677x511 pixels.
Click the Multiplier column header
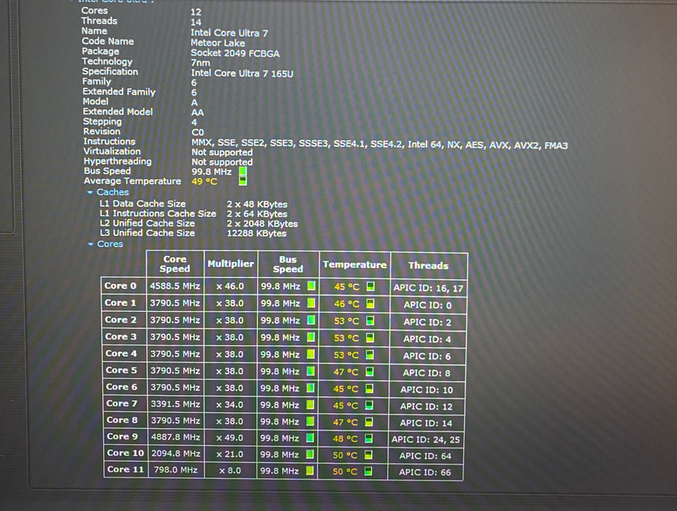tap(231, 264)
